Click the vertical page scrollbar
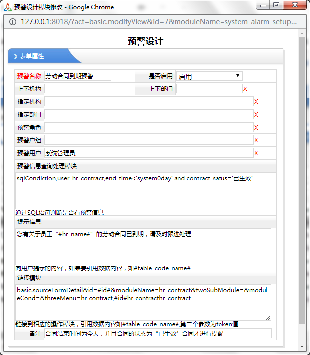This screenshot has width=310, height=355. point(302,178)
